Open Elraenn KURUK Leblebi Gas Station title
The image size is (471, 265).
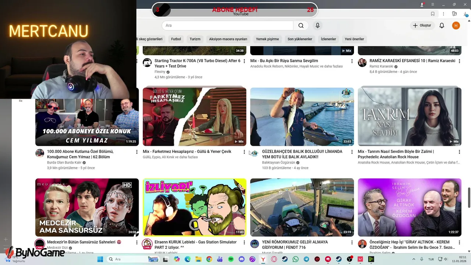[195, 245]
